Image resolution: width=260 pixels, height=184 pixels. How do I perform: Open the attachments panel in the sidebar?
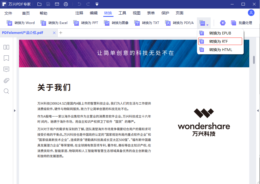point(6,80)
